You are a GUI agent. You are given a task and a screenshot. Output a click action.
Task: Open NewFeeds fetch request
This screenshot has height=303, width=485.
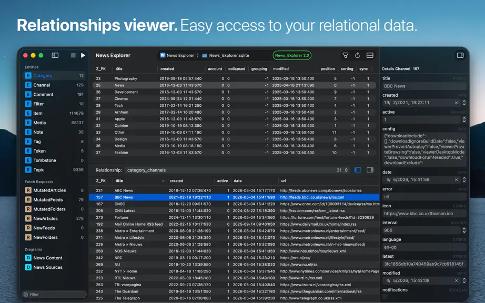pyautogui.click(x=54, y=228)
